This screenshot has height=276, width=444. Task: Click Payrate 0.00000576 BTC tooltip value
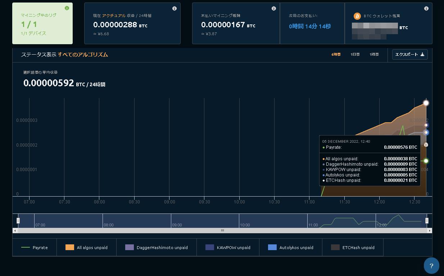400,147
